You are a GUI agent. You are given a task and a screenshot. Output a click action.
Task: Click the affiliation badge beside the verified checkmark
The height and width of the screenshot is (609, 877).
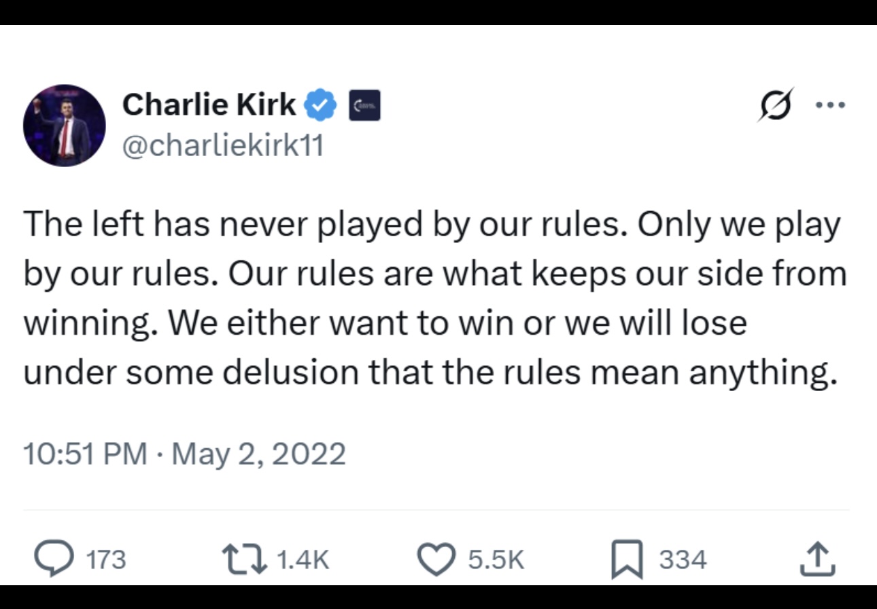(364, 106)
